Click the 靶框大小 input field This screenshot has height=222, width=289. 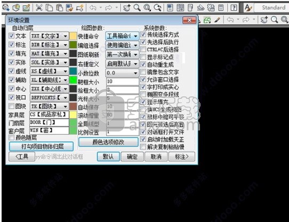(x=123, y=81)
